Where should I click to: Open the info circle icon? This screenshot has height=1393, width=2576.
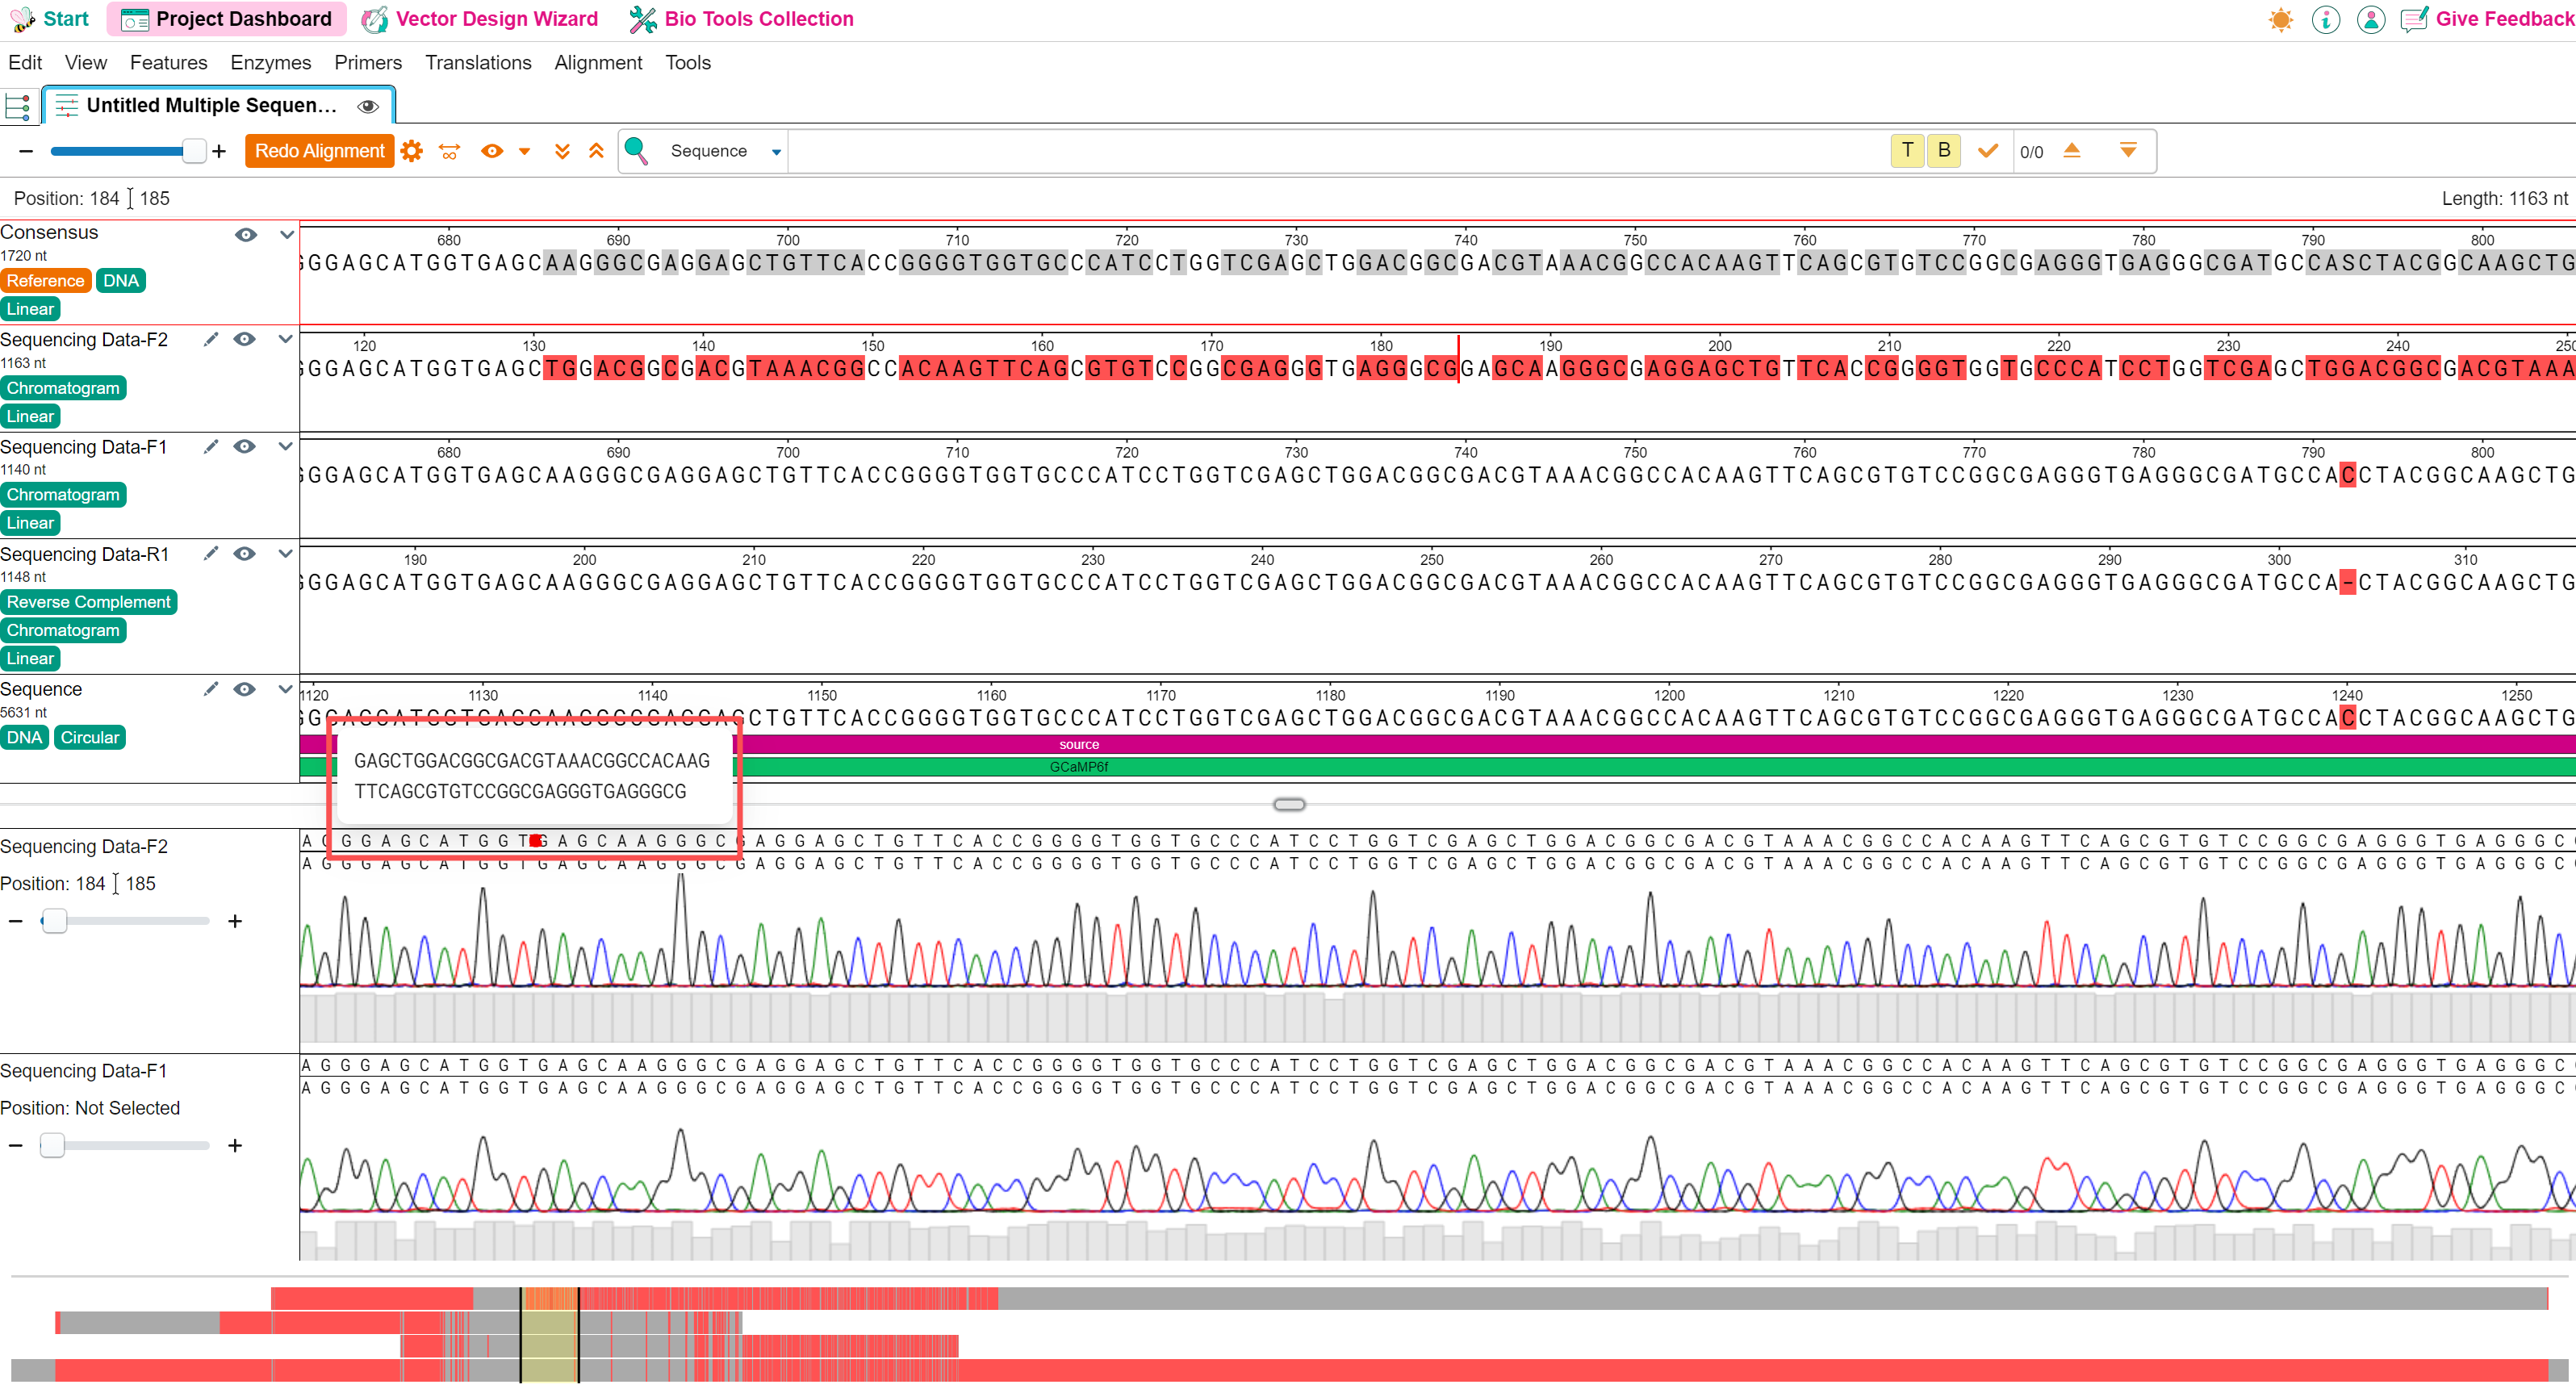pos(2326,19)
